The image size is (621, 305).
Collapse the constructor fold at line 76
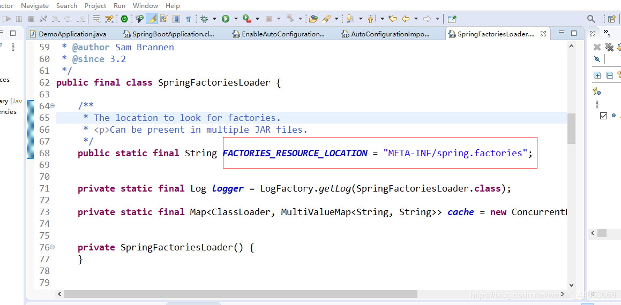point(53,247)
